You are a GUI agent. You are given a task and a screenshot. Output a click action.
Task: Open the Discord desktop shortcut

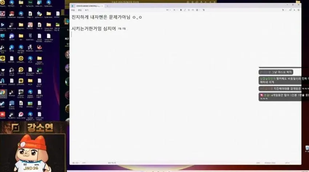[x=12, y=37]
